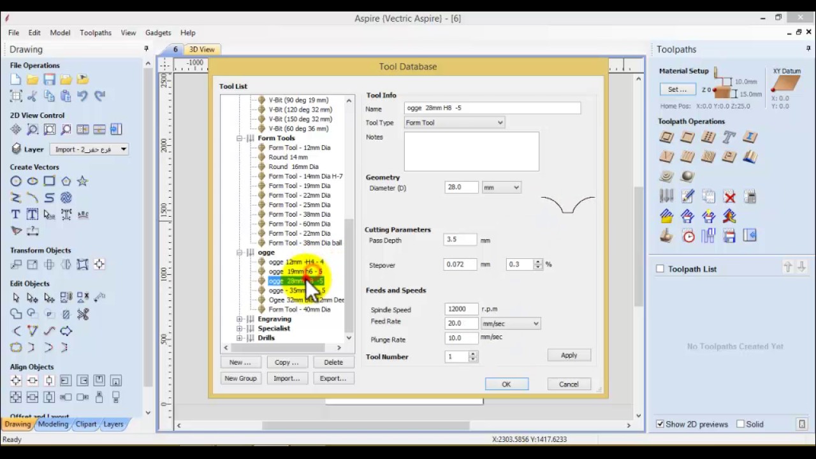
Task: Open the Gadgets menu
Action: coord(158,33)
